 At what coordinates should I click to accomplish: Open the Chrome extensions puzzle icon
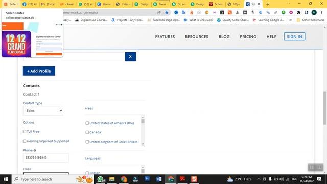tap(298, 12)
